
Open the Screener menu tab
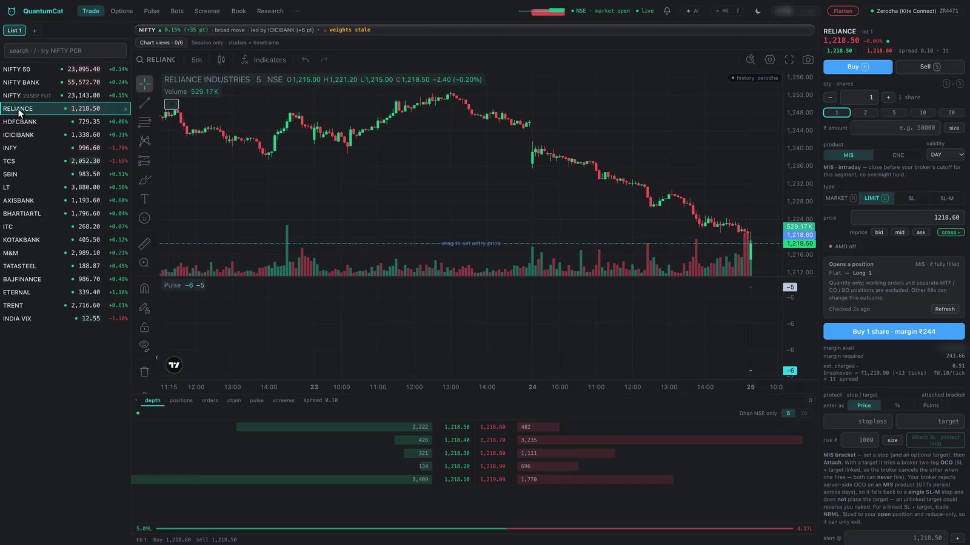207,11
